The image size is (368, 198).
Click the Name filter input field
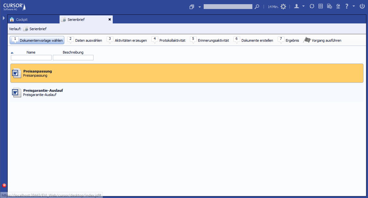[x=31, y=58]
